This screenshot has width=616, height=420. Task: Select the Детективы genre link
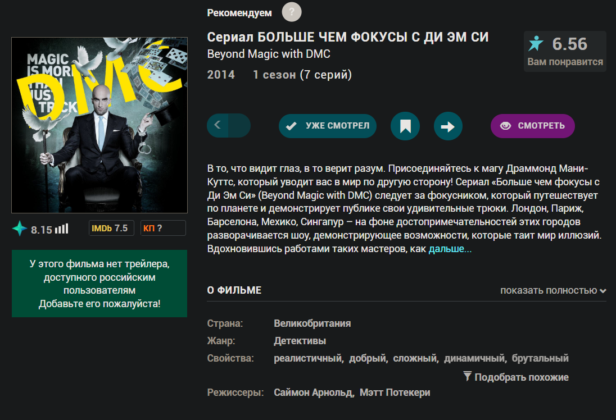tap(300, 341)
